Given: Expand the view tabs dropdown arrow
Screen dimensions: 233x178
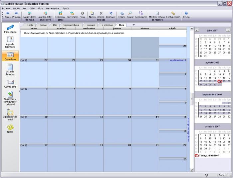Looking at the screenshot, I should pos(133,25).
